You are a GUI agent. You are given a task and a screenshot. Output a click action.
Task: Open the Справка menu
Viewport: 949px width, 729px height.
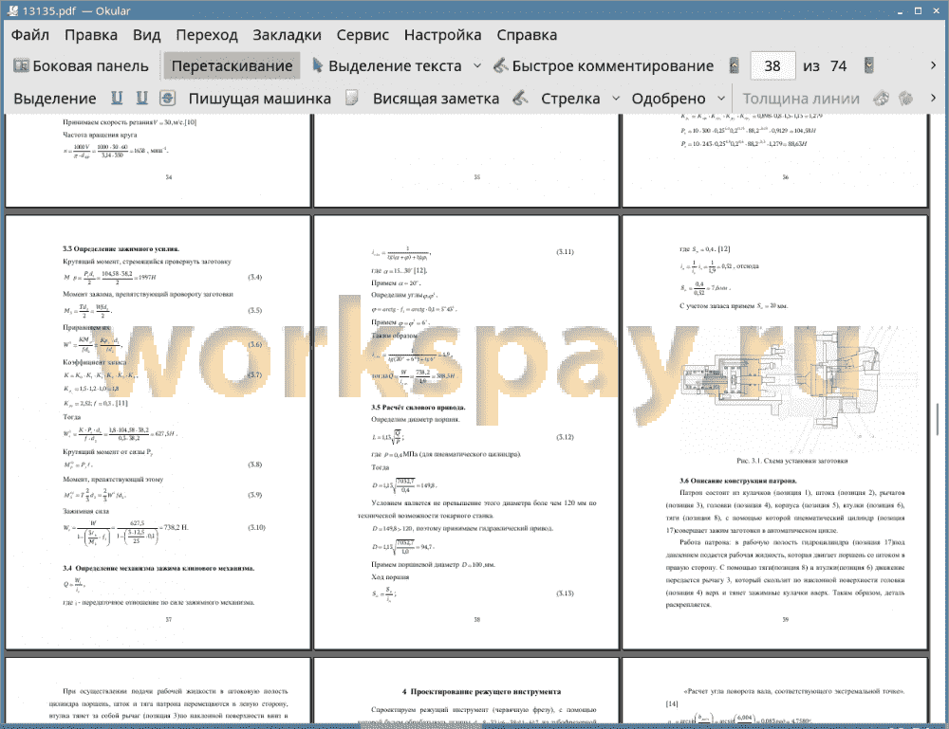[527, 35]
